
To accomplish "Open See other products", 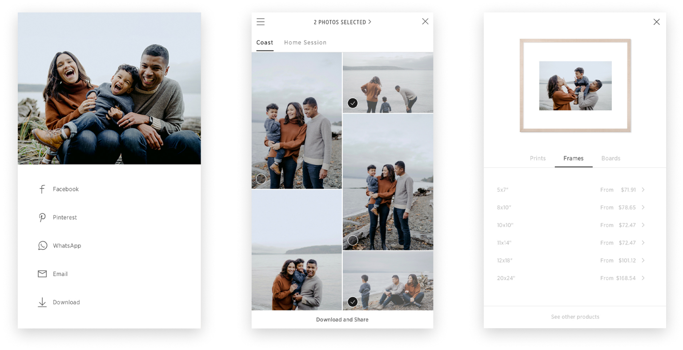I will pos(575,317).
